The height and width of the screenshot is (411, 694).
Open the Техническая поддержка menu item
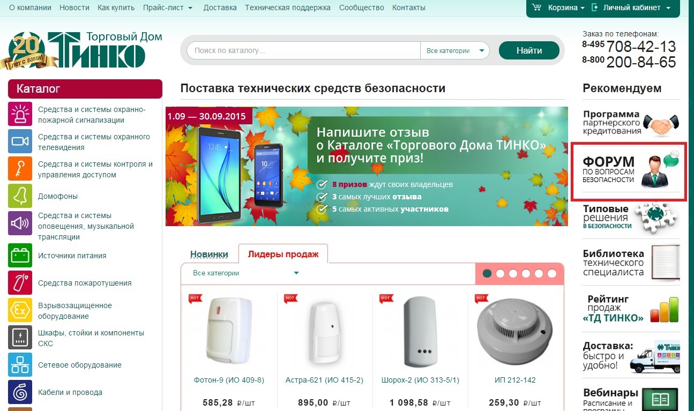coord(288,8)
